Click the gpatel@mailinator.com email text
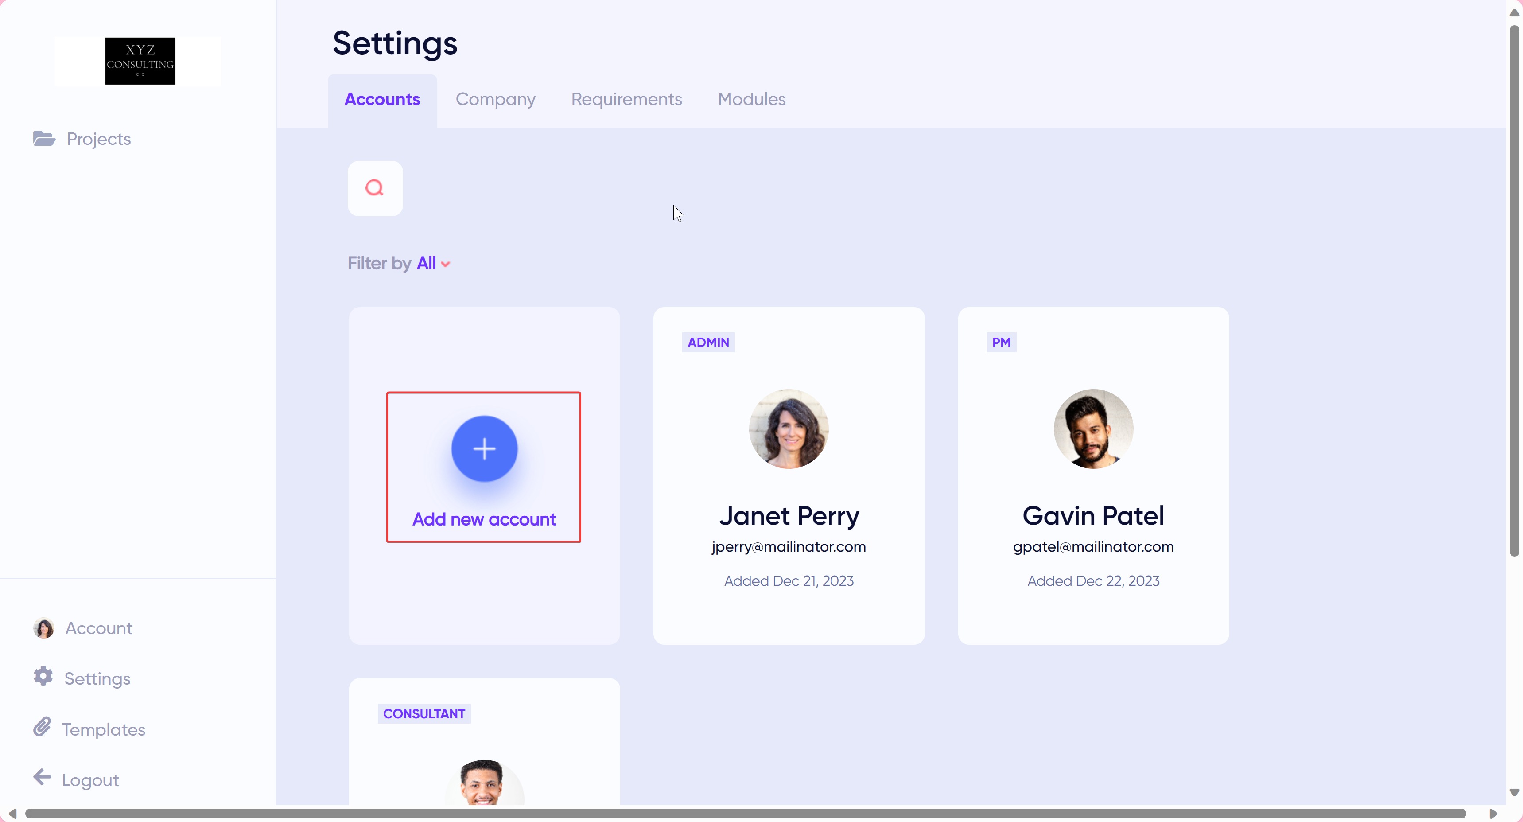The width and height of the screenshot is (1523, 822). pos(1092,546)
